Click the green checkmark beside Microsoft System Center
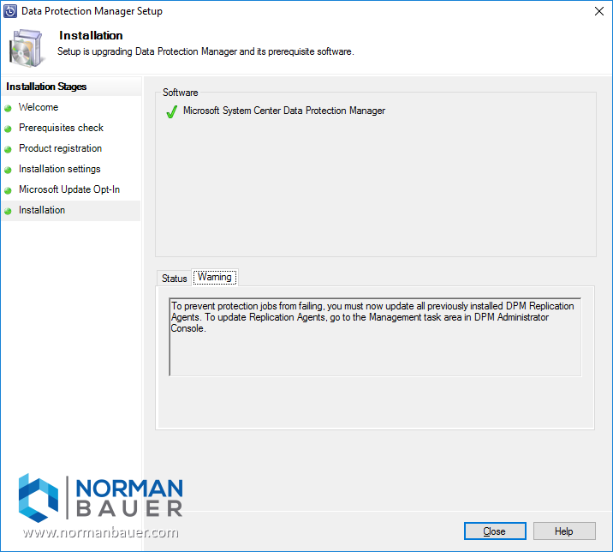613x552 pixels. [x=171, y=112]
